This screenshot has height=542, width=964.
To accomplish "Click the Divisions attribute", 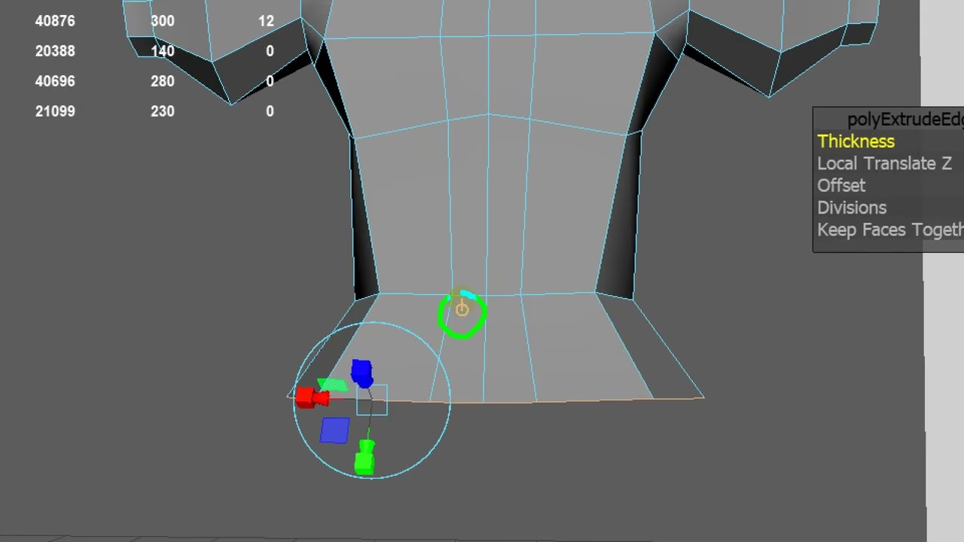I will click(x=852, y=208).
